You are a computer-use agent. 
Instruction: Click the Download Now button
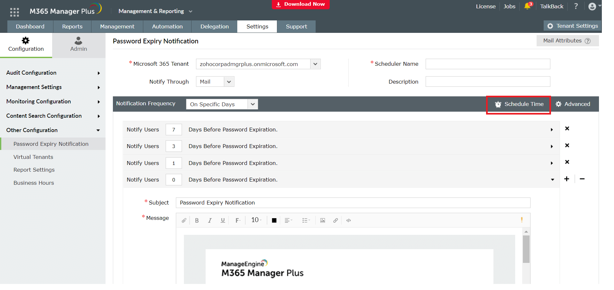coord(301,4)
